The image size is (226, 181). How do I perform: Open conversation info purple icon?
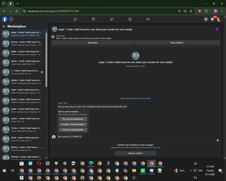(x=217, y=29)
